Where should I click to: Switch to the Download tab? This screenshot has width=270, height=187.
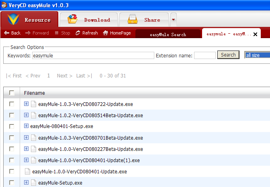(89, 20)
